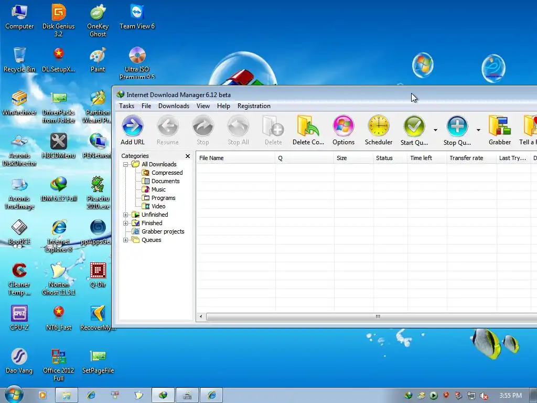Open the Tasks menu
Viewport: 537px width, 403px height.
(x=127, y=106)
